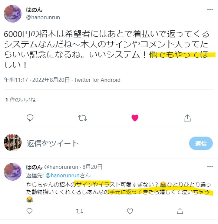The height and width of the screenshot is (224, 218).
Task: Open more options menu on main tweet
Action: (x=210, y=10)
